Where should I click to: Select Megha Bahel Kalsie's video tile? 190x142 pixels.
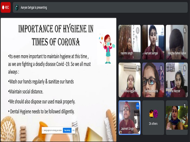pyautogui.click(x=177, y=42)
